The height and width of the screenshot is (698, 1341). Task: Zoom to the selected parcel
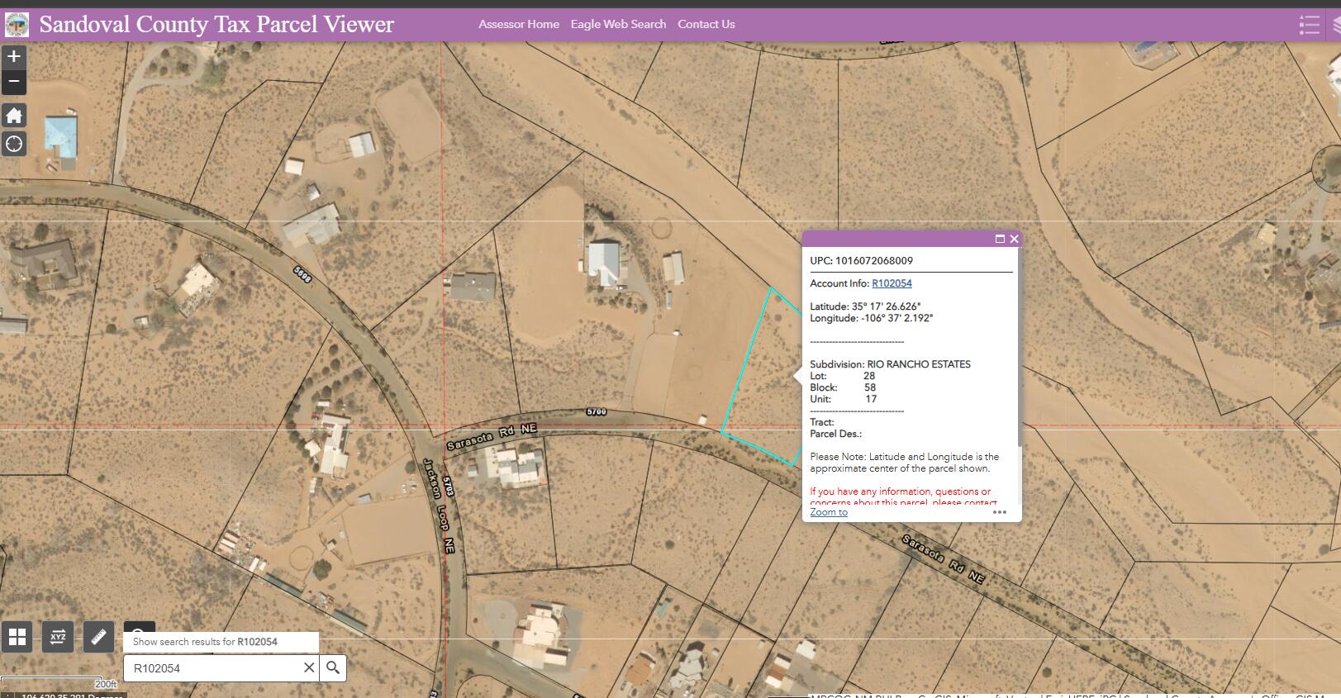[829, 512]
